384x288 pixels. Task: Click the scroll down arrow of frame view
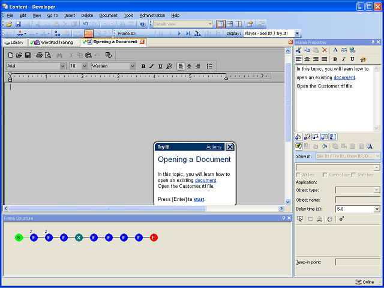[x=288, y=202]
